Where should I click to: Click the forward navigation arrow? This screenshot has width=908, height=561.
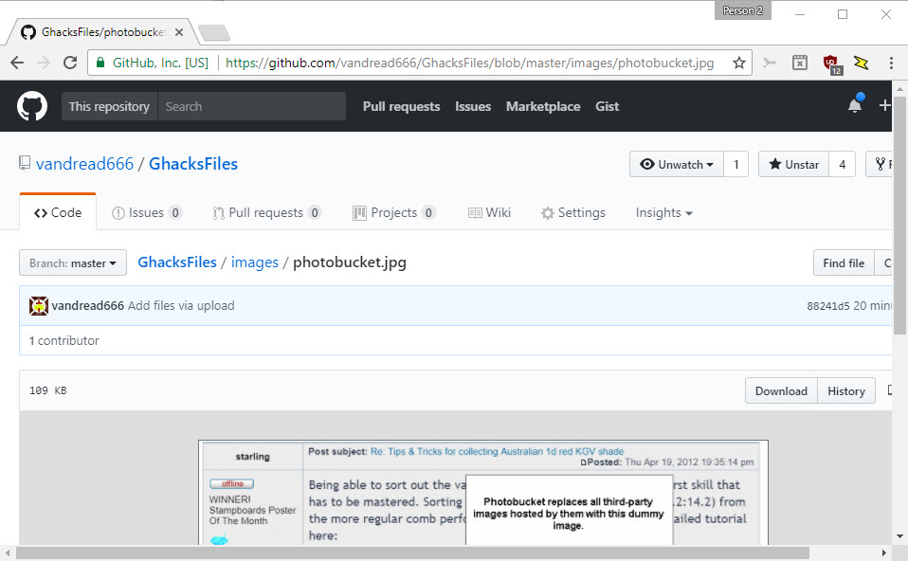tap(44, 63)
